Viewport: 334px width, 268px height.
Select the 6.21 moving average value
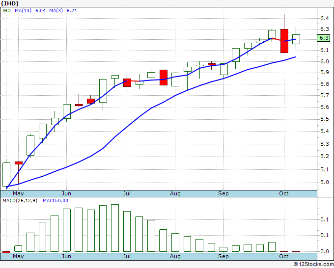tap(72, 11)
